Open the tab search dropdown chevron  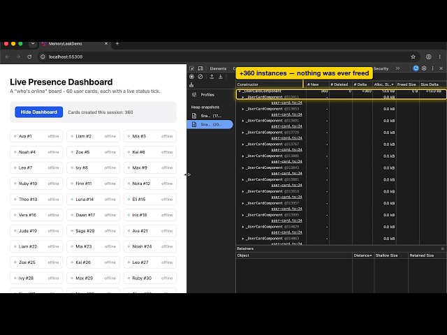[33, 43]
